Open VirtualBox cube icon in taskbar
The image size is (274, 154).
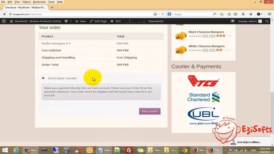(67, 150)
